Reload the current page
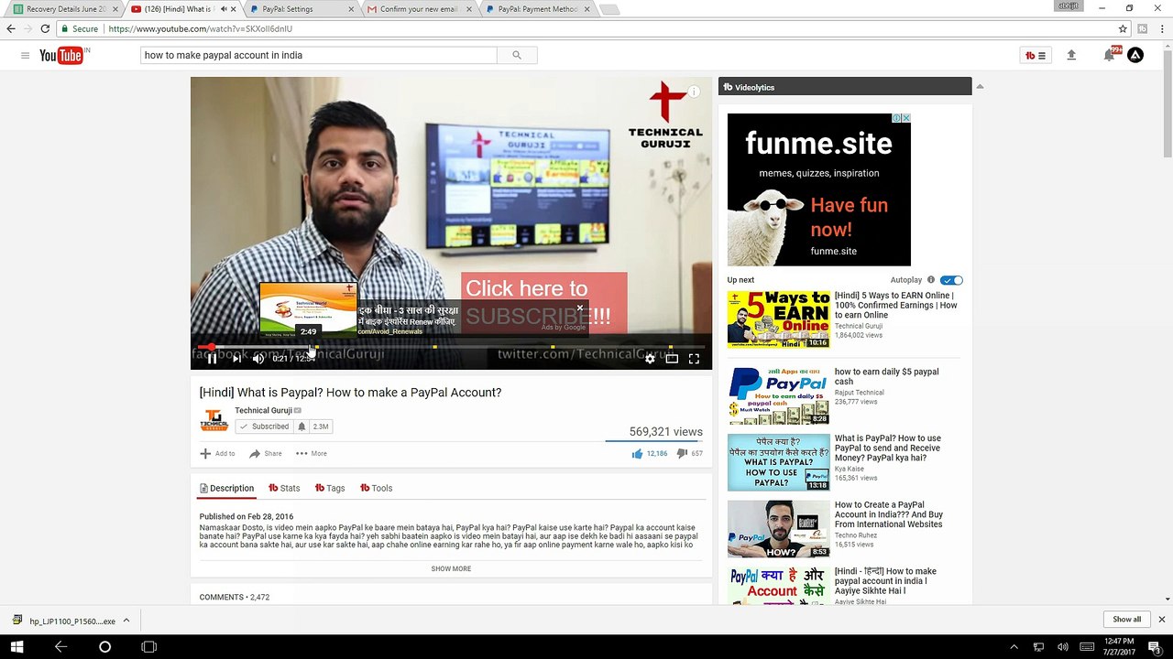The width and height of the screenshot is (1173, 659). click(x=45, y=28)
